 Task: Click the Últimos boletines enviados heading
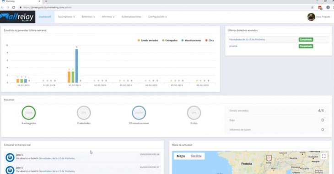tap(242, 31)
